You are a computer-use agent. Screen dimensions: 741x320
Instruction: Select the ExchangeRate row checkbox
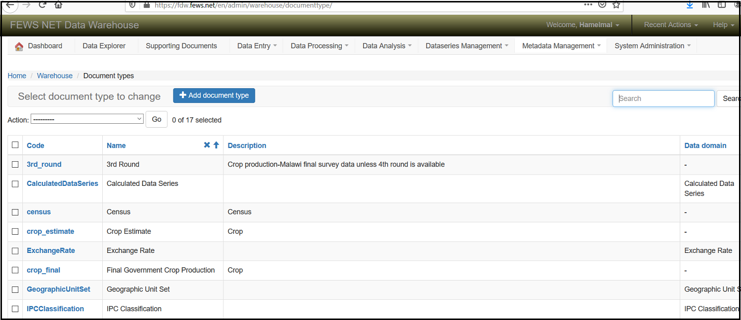[15, 250]
